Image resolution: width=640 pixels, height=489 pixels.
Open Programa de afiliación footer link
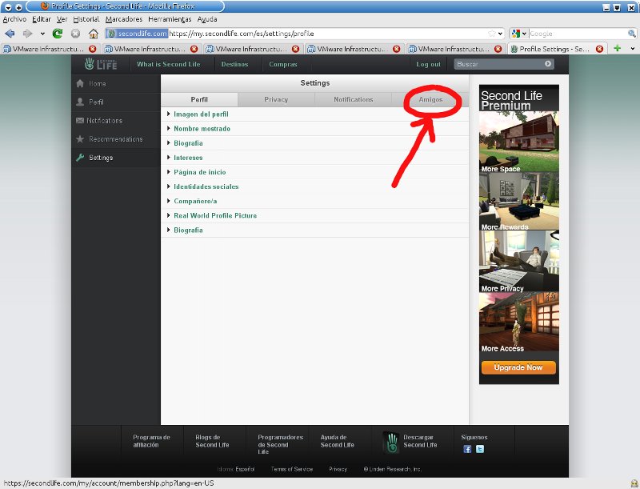point(151,441)
